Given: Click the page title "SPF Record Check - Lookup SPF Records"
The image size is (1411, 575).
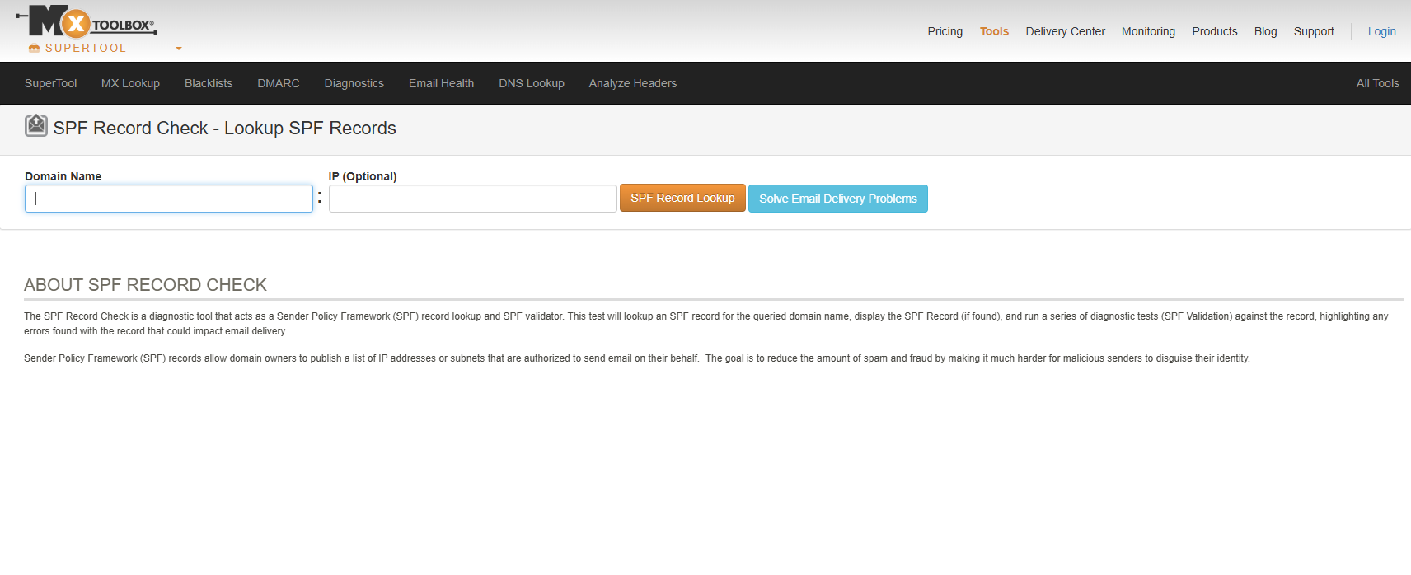Looking at the screenshot, I should 224,128.
